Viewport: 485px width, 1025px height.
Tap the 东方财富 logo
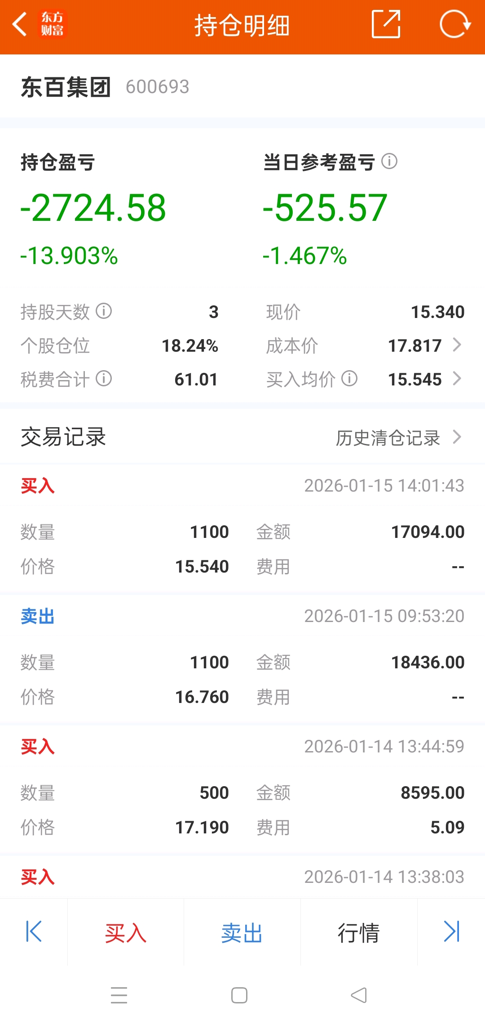pos(52,24)
